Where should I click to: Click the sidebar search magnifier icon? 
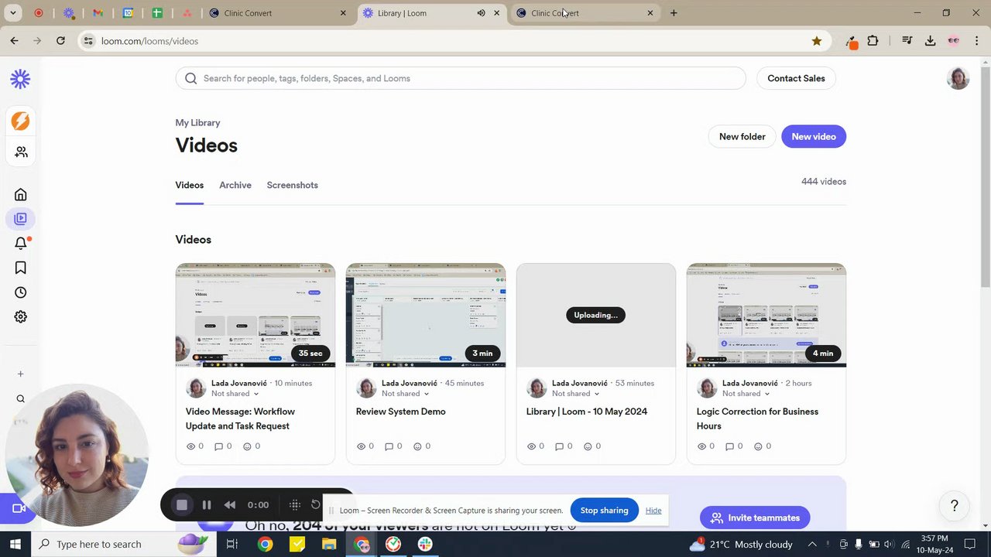click(x=21, y=399)
